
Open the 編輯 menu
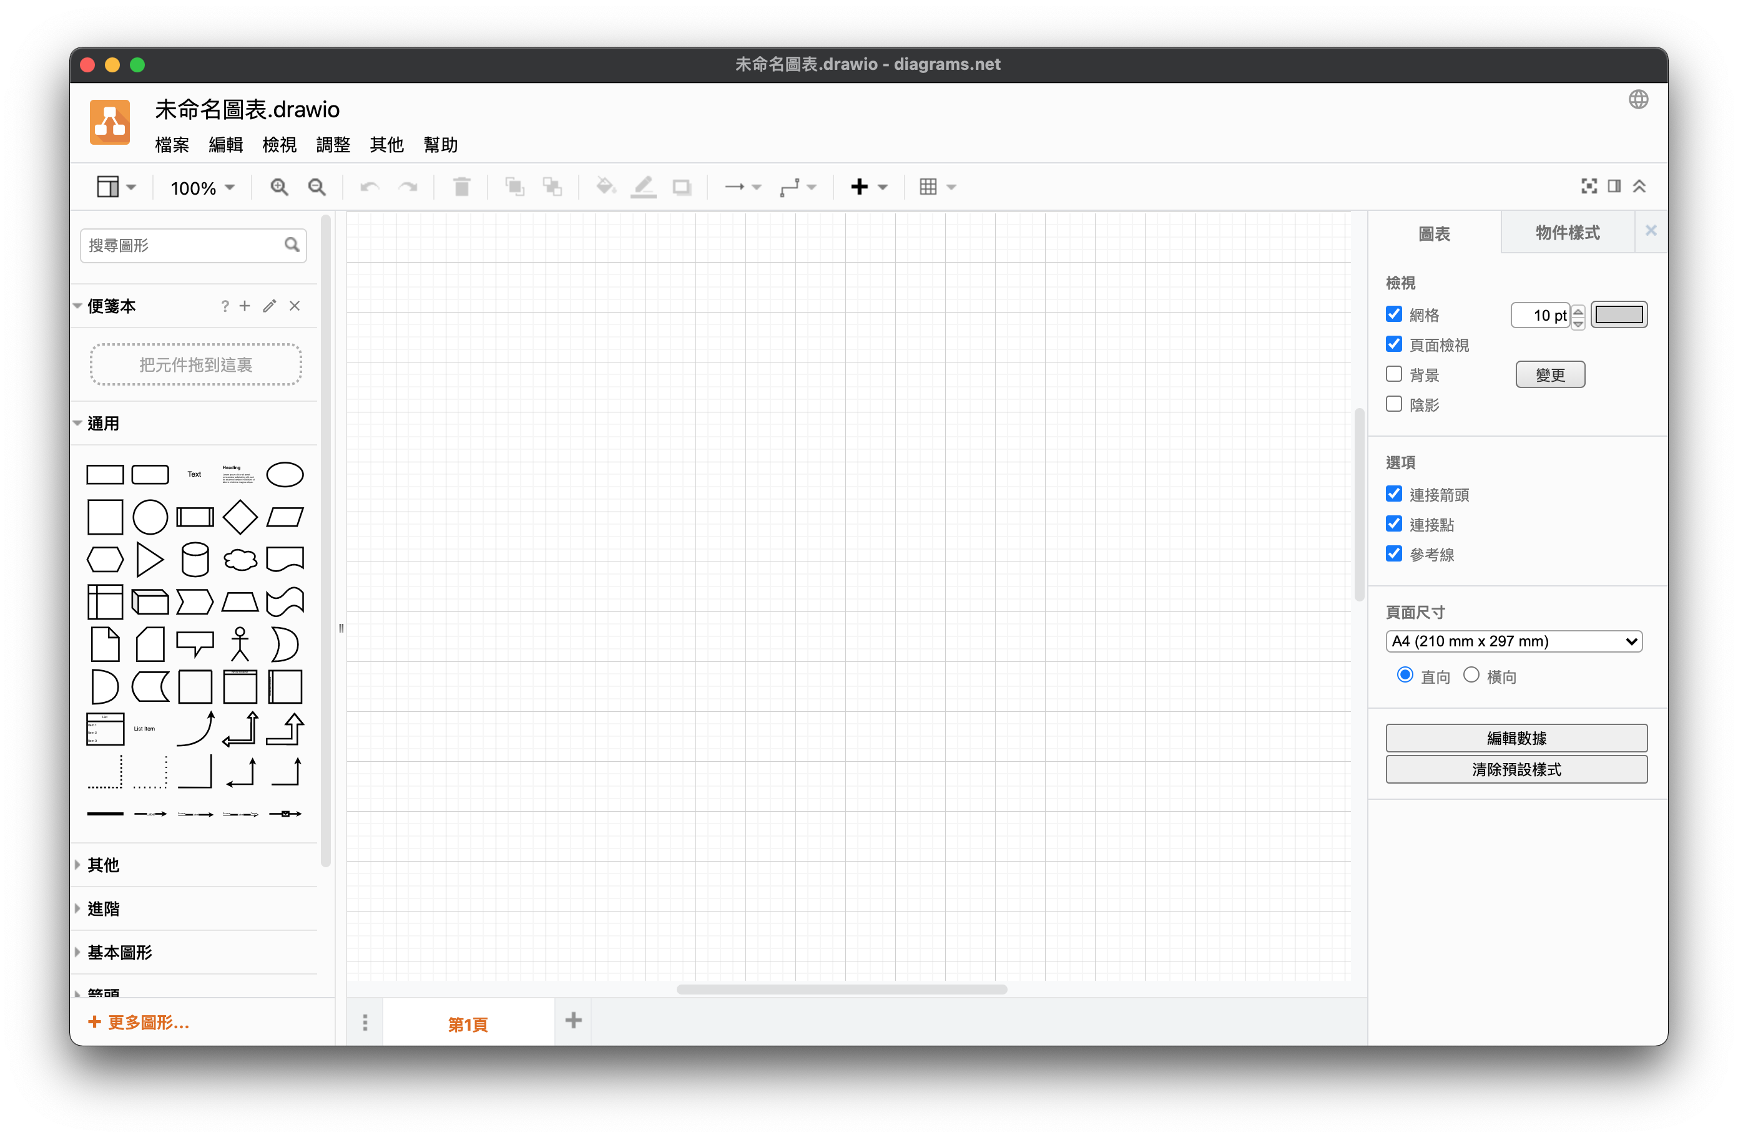coord(225,145)
